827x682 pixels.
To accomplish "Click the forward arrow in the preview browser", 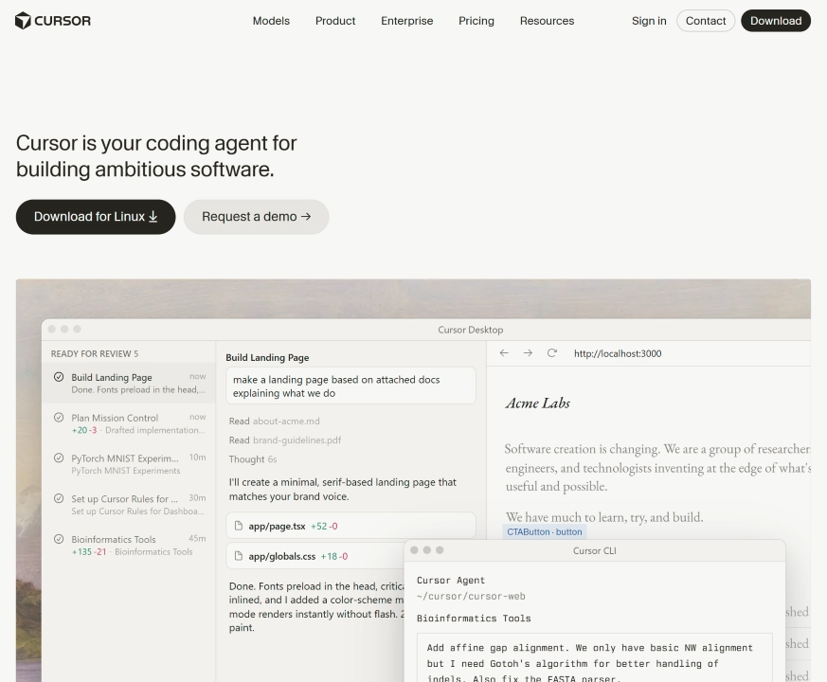I will click(x=528, y=353).
